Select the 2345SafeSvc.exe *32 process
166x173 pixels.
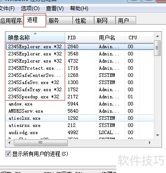pos(80,82)
